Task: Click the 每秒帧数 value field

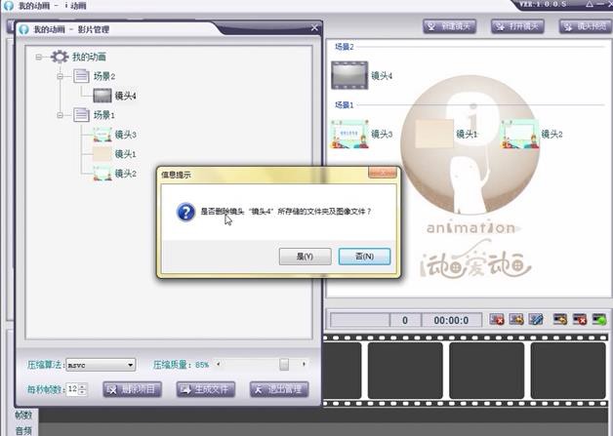Action: (72, 389)
